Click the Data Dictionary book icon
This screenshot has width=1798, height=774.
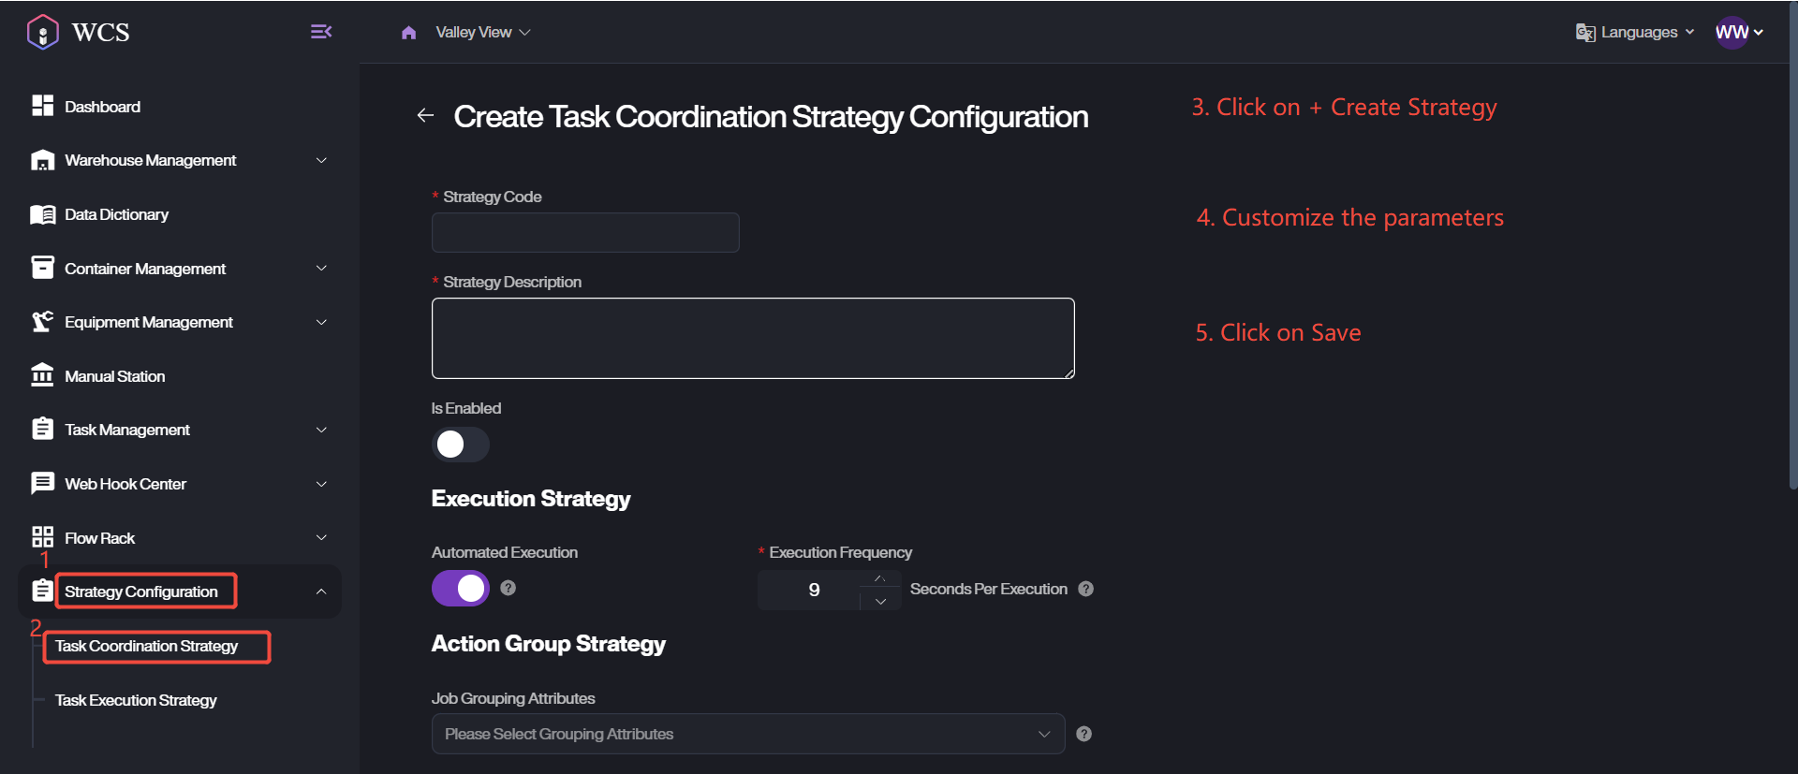tap(42, 214)
